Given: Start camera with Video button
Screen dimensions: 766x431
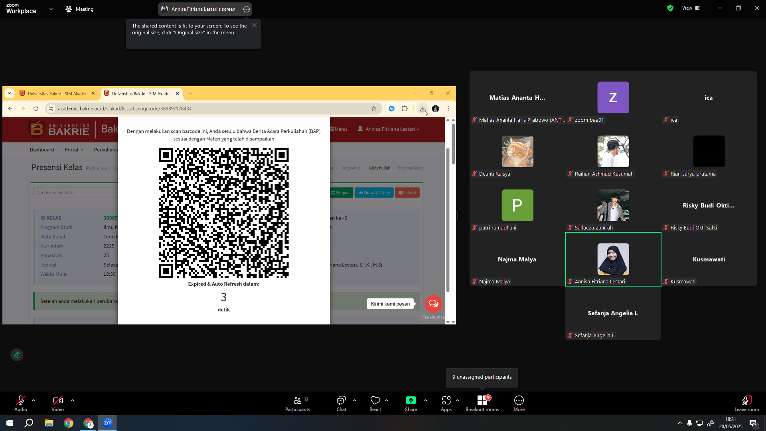Looking at the screenshot, I should 57,403.
